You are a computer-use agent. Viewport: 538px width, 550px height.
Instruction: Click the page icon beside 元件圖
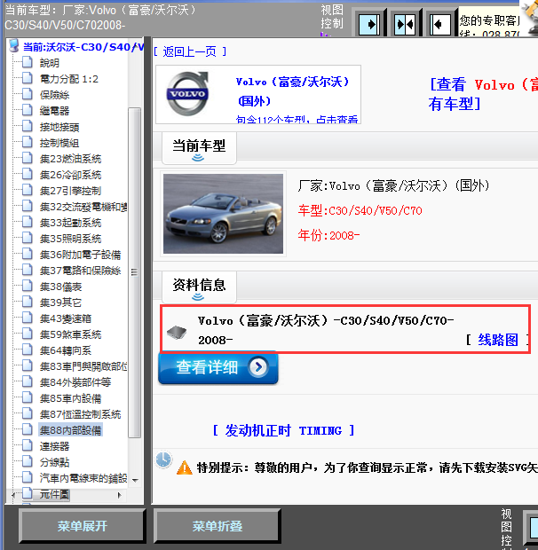(x=28, y=493)
